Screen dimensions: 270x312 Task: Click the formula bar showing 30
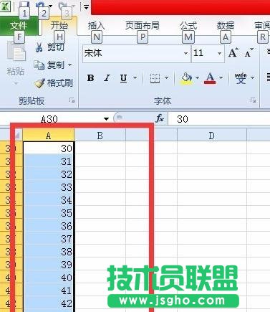pyautogui.click(x=218, y=119)
